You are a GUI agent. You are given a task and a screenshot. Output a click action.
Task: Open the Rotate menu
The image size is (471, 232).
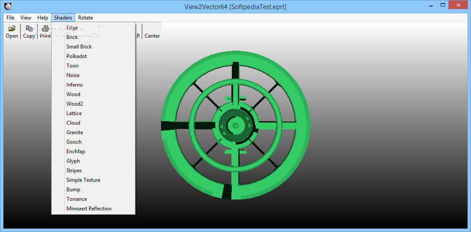(x=86, y=18)
